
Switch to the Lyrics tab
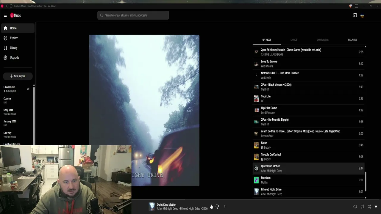294,40
